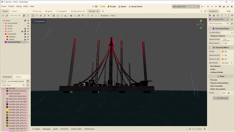The width and height of the screenshot is (235, 132).
Task: Click the stop running project icon
Action: pyautogui.click(x=216, y=7)
